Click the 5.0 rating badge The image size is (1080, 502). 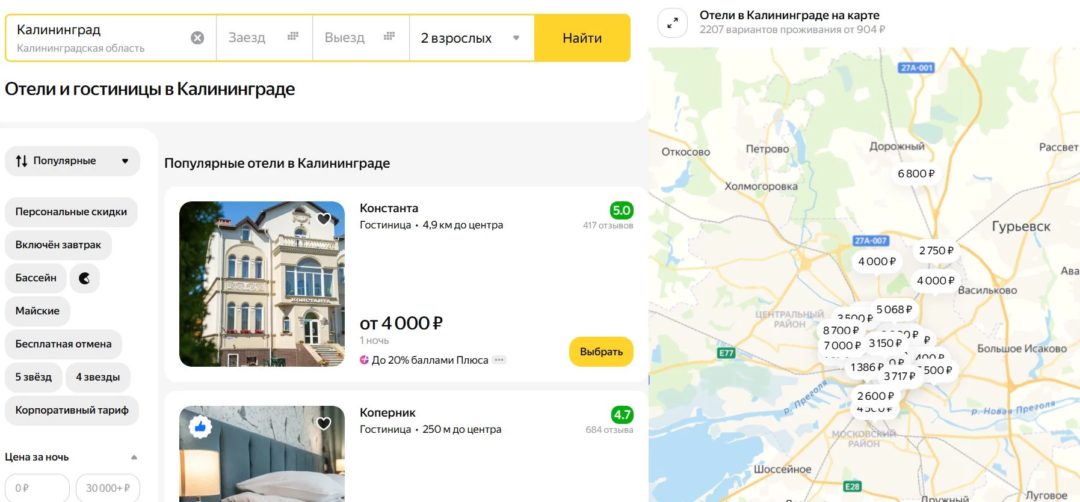(x=622, y=210)
